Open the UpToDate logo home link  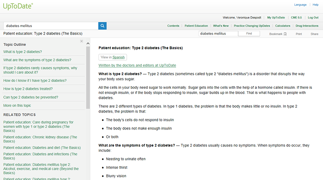(18, 6)
